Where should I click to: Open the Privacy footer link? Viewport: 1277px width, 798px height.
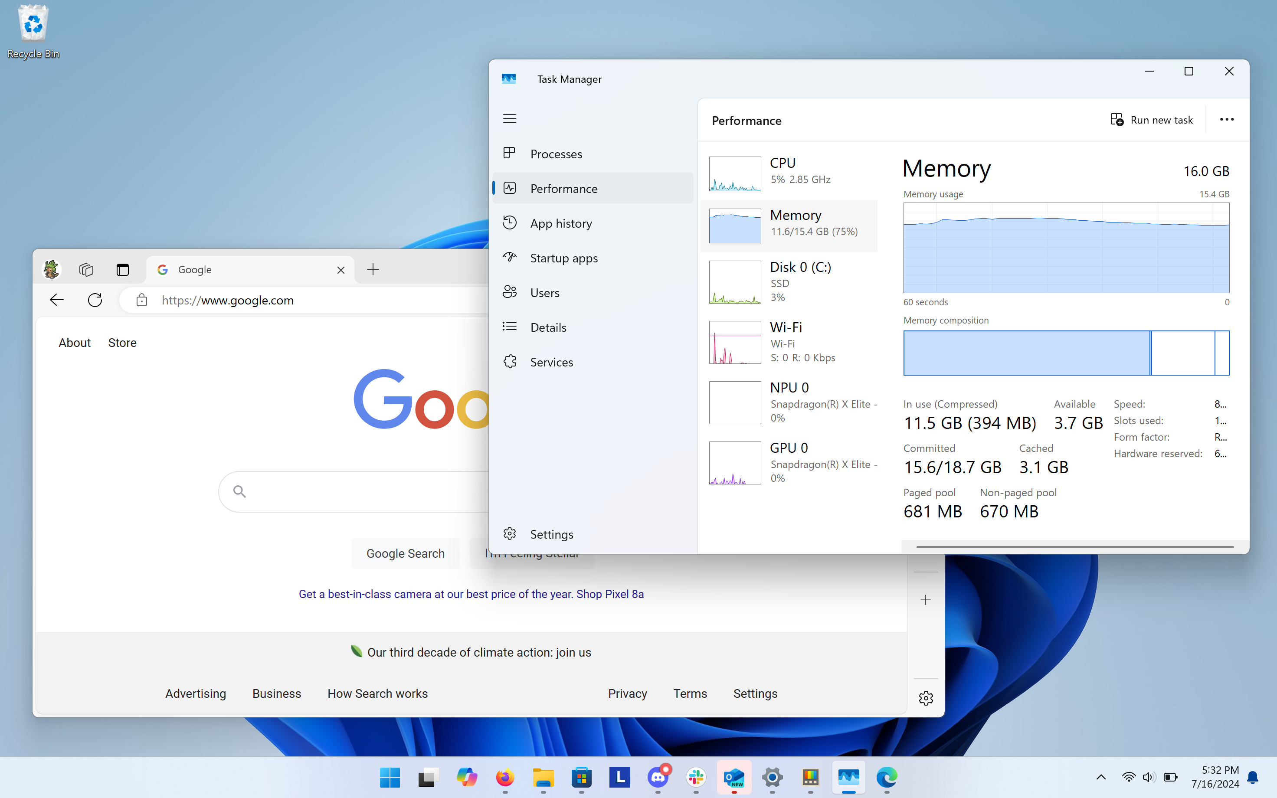coord(627,693)
